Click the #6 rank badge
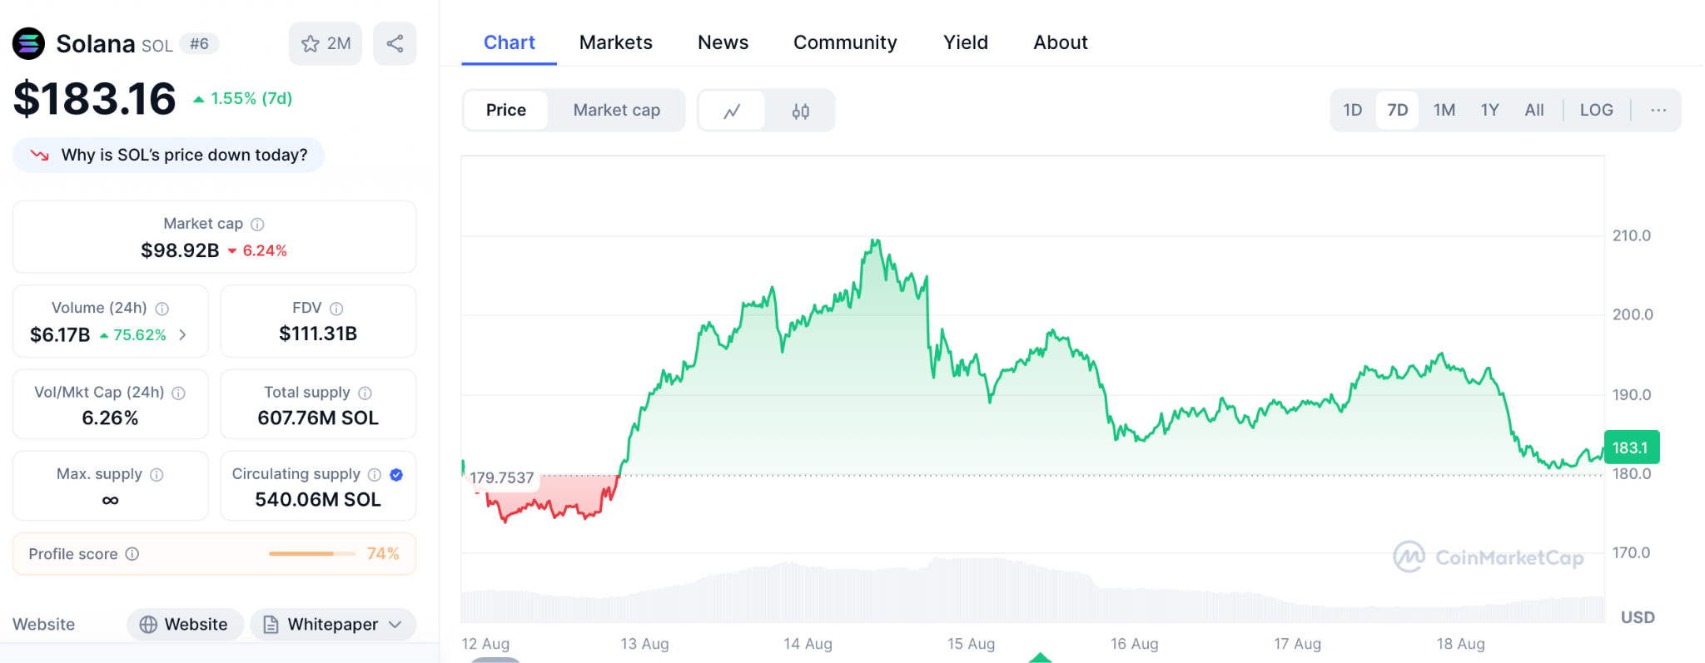Viewport: 1705px width, 663px height. (x=200, y=43)
